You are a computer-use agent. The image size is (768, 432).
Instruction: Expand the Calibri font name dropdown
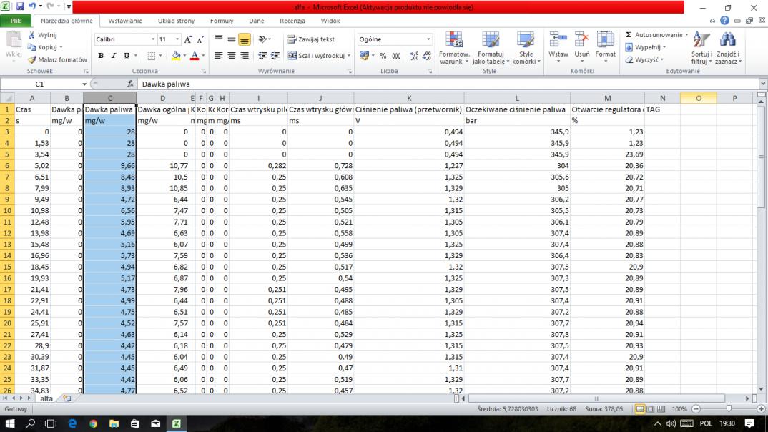153,39
